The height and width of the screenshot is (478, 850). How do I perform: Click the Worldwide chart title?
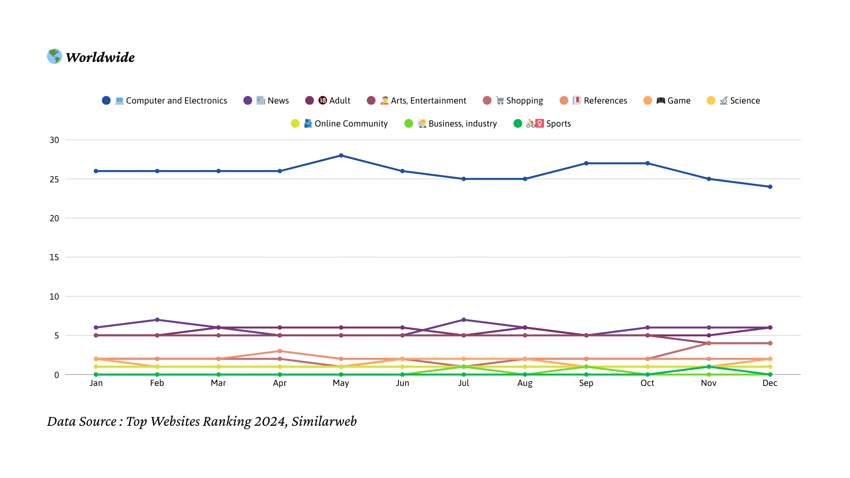pyautogui.click(x=100, y=58)
